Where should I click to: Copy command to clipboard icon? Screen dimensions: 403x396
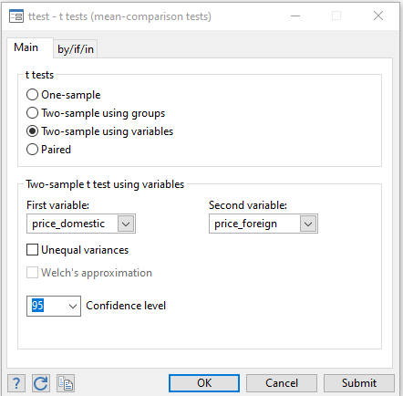(66, 383)
